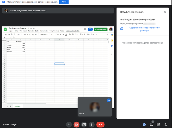Image resolution: width=172 pixels, height=128 pixels.
Task: Open the Ferramentas menu in Sheets
Action: [44, 31]
